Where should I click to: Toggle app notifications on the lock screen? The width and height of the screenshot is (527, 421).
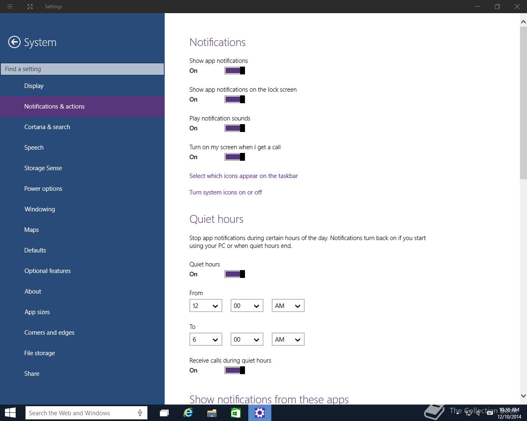pos(235,99)
